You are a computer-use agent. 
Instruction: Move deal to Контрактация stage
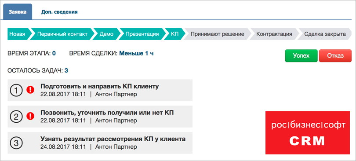click(x=274, y=34)
